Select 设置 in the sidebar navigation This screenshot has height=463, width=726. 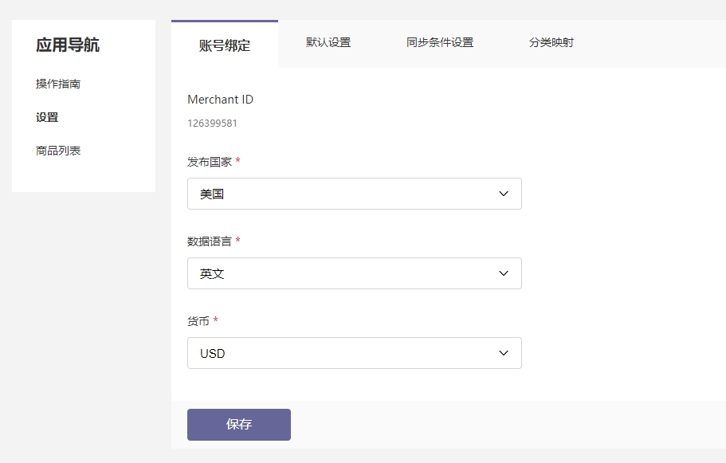coord(47,117)
